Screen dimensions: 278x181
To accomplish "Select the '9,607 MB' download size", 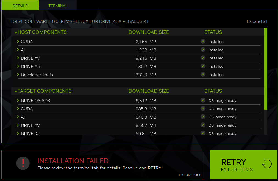I will (x=146, y=125).
